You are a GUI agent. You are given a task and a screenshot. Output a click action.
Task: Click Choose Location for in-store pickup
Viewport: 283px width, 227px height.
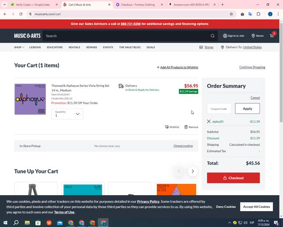[x=183, y=146]
